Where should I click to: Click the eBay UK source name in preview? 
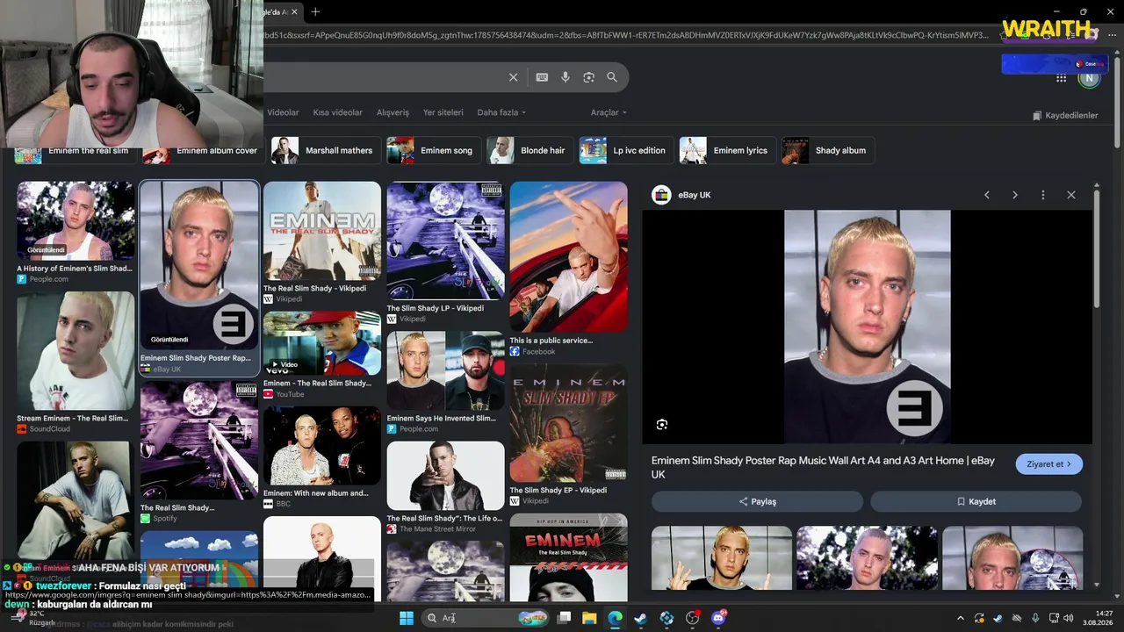[x=695, y=195]
